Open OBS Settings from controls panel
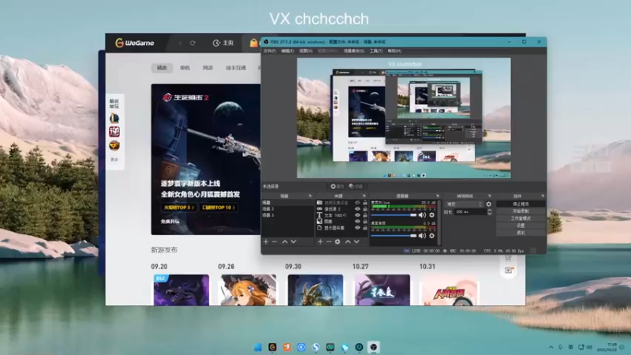The height and width of the screenshot is (355, 631). (521, 226)
